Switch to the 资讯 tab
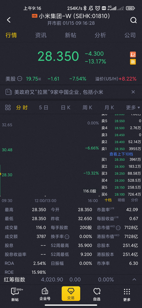142x308 pixels. (41, 35)
